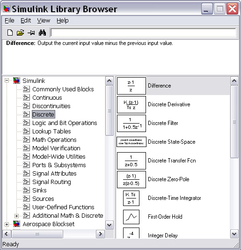
Task: Click the Simulink title bar application icon
Action: click(7, 9)
